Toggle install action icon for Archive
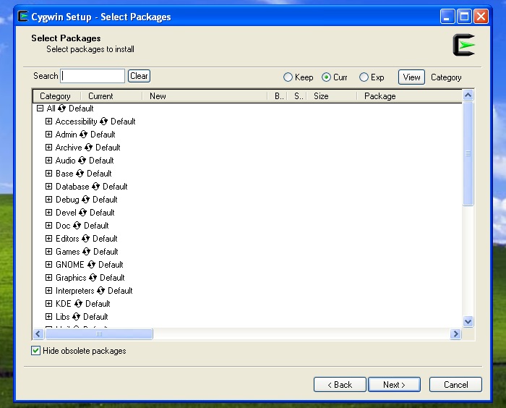This screenshot has height=408, width=506. [88, 148]
